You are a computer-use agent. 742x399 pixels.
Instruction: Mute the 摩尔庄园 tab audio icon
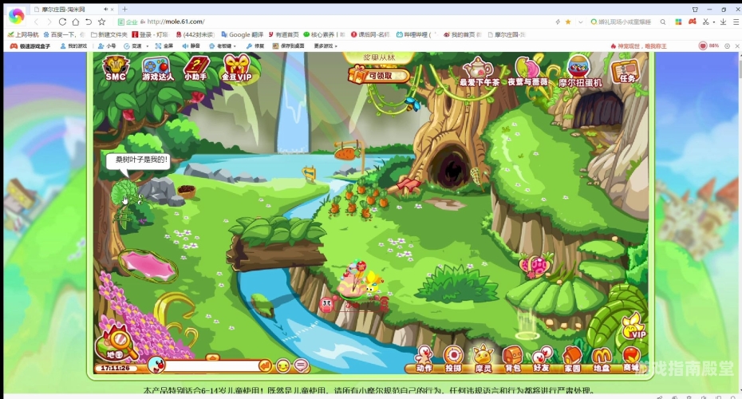point(105,9)
